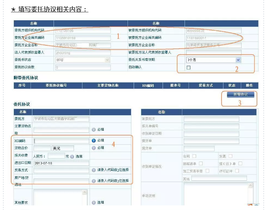Viewport: 267px width, 210px height.
Task: Tick the 自动确认 checkbox
Action: [x=188, y=68]
